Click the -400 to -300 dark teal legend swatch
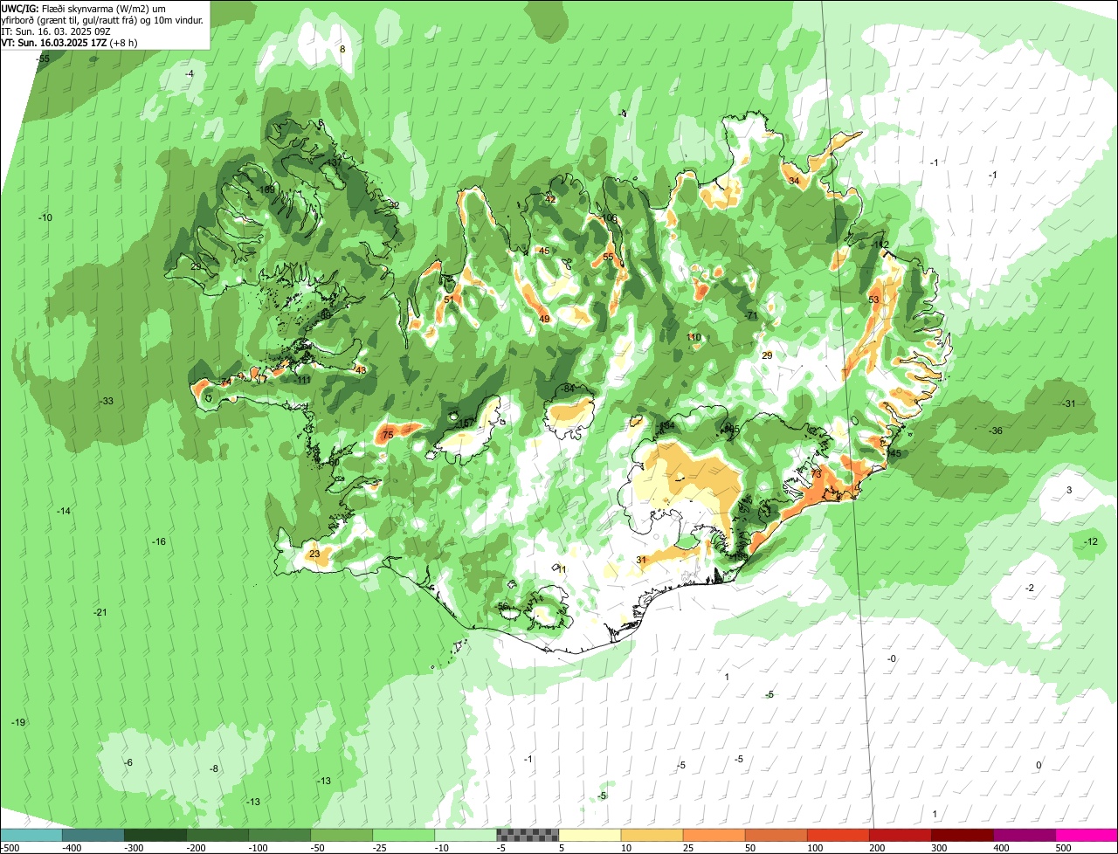This screenshot has height=854, width=1118. 93,835
